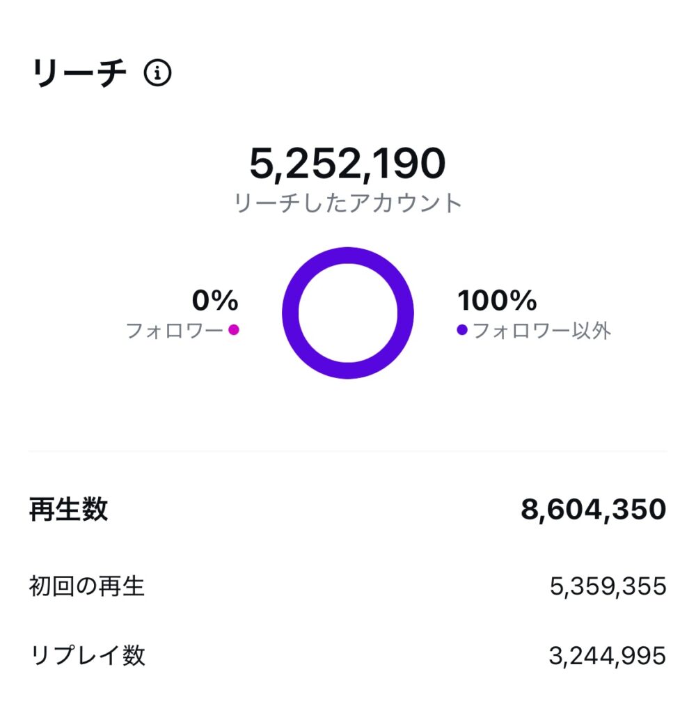Viewport: 696px width, 713px height.
Task: Click the 5,359,355 initial plays value
Action: pos(608,587)
